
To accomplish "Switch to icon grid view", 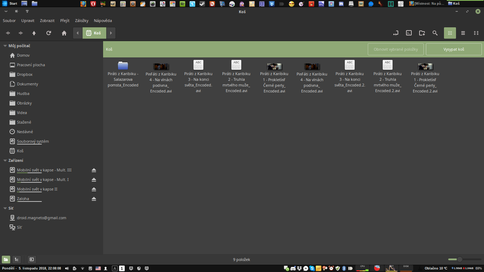I will click(x=450, y=33).
